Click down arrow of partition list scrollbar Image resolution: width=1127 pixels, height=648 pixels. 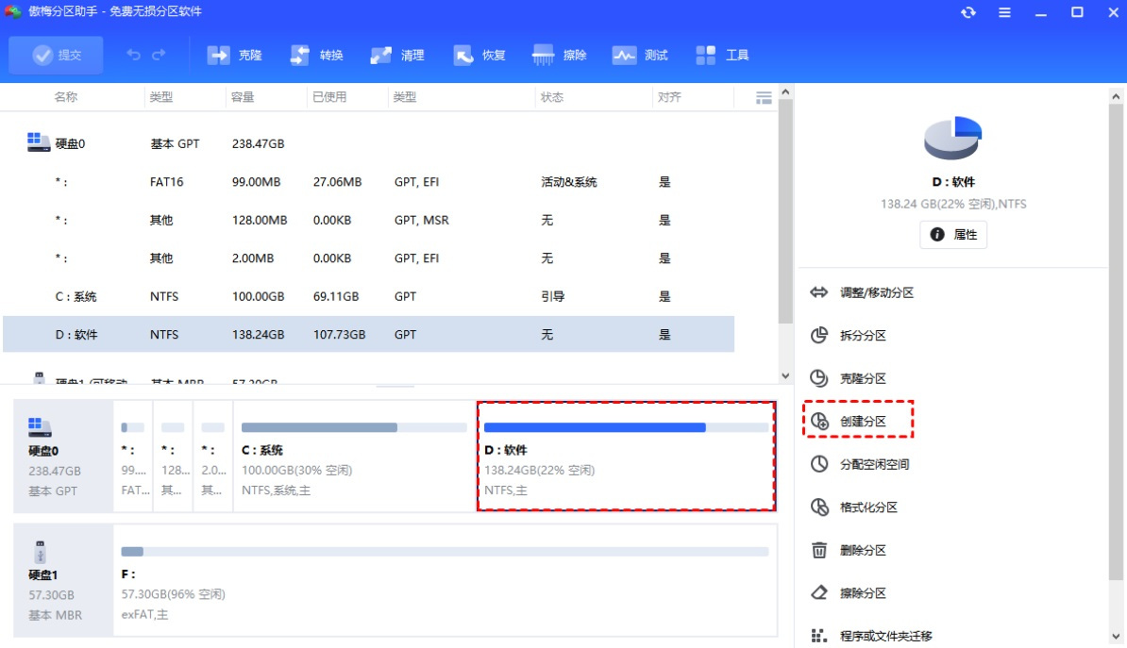click(785, 375)
